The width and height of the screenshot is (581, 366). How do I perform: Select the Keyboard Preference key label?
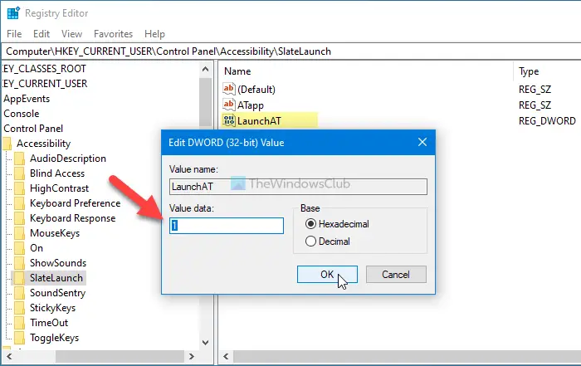[x=76, y=203]
